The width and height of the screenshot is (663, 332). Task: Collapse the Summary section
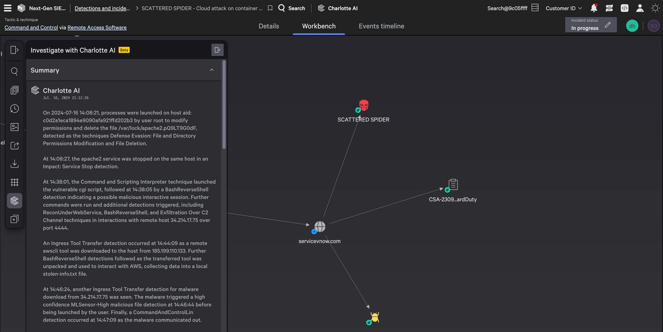212,70
